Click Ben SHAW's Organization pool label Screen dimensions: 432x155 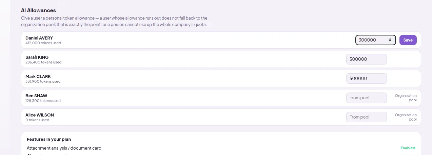coord(406,98)
